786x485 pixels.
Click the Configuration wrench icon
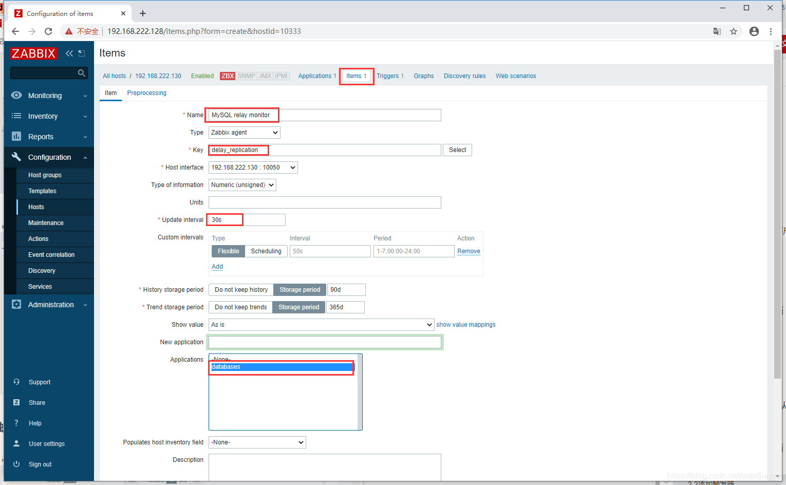[16, 157]
